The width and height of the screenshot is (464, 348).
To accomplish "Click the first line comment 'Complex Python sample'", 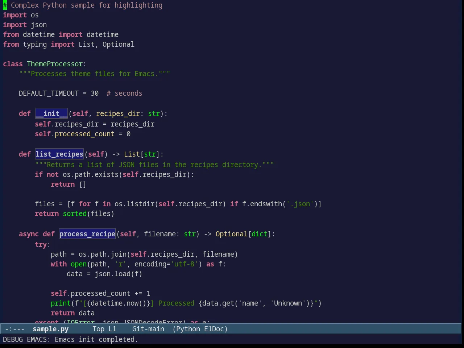I will (83, 5).
